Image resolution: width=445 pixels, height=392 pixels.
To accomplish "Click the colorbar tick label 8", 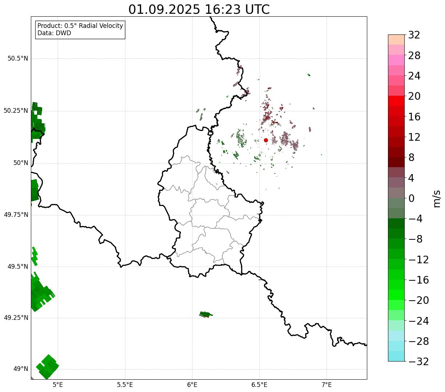I will pyautogui.click(x=411, y=157).
